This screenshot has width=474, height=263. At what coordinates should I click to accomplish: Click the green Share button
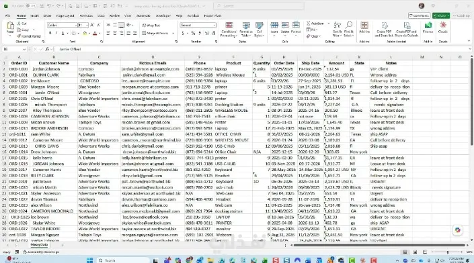click(441, 15)
